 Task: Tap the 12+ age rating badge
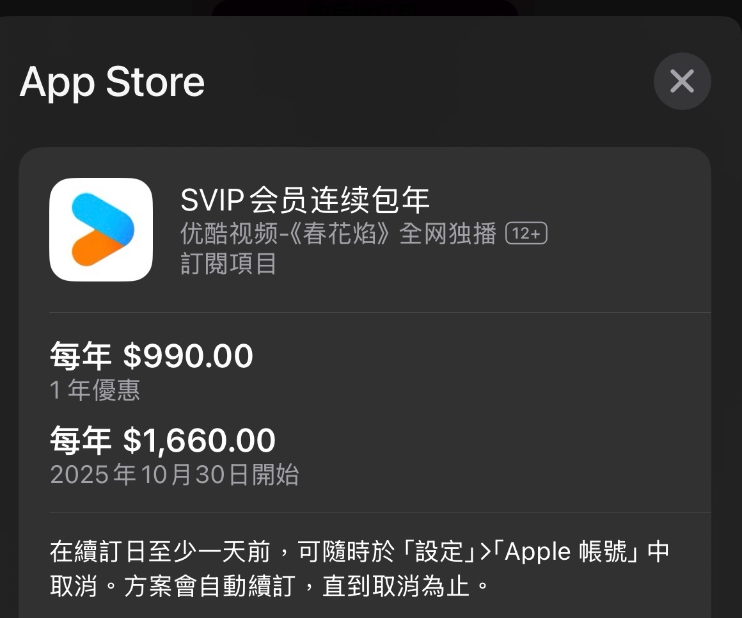526,234
